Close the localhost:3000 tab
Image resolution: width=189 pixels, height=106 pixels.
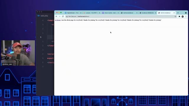(x=156, y=13)
